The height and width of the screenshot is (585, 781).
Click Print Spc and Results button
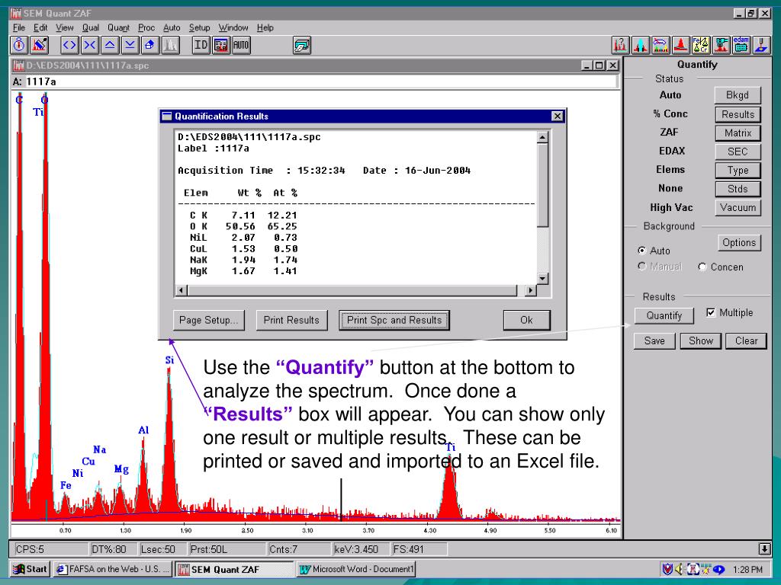394,321
